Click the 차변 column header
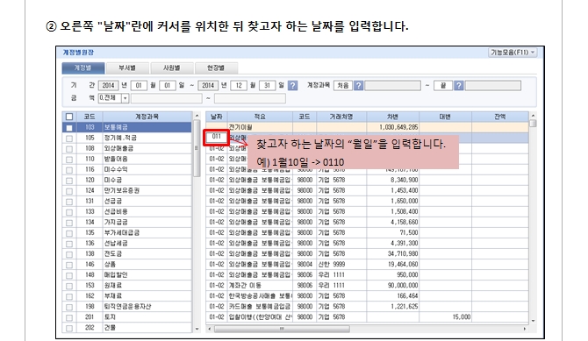The height and width of the screenshot is (341, 588). pos(393,117)
